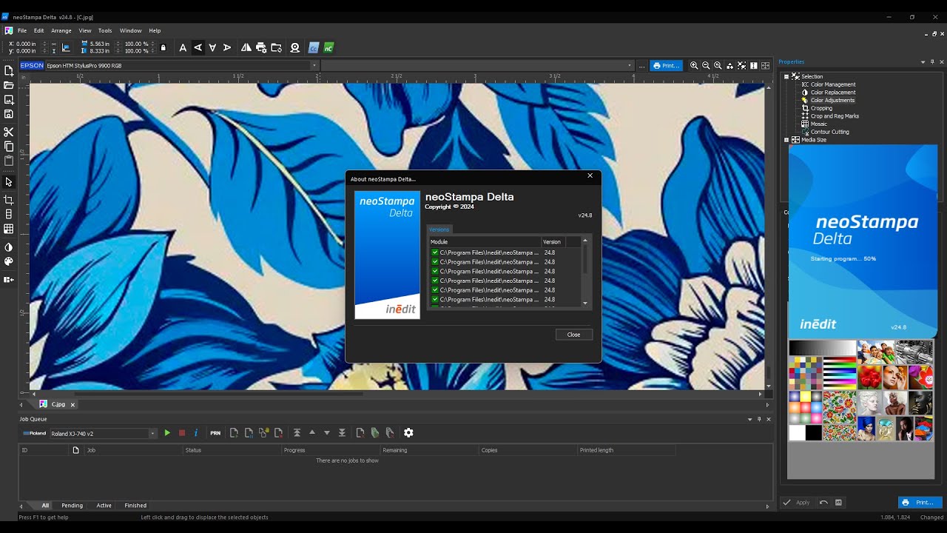
Task: Click the first module checkbox in About list
Action: 435,252
